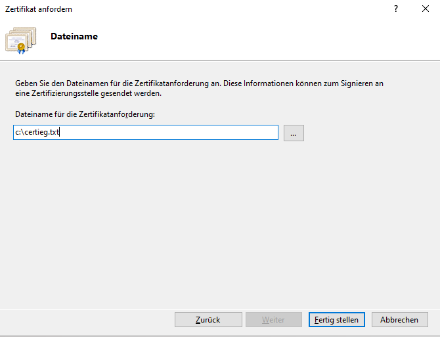The image size is (440, 337).
Task: Click the Fertig stellen button
Action: 336,320
